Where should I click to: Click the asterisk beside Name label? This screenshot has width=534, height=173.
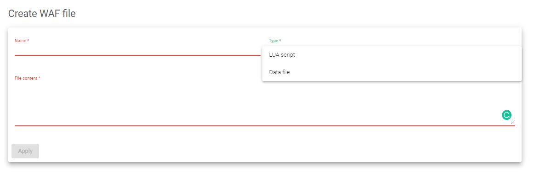pos(28,40)
